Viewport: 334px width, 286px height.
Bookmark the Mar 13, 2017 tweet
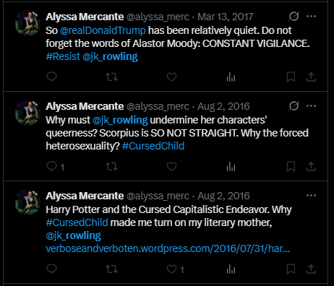[x=291, y=77]
